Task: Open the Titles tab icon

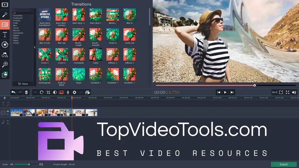Action: click(x=5, y=35)
